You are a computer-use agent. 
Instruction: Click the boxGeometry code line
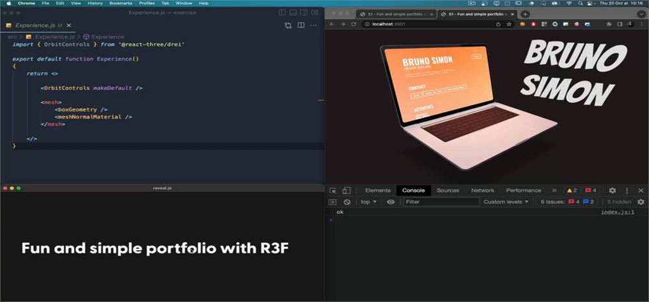(x=81, y=110)
